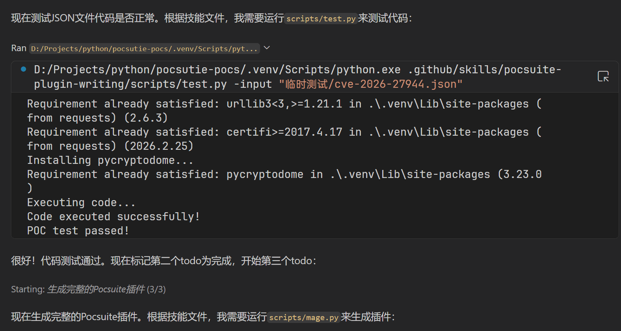Collapse the Ran output using the chevron

coord(266,47)
